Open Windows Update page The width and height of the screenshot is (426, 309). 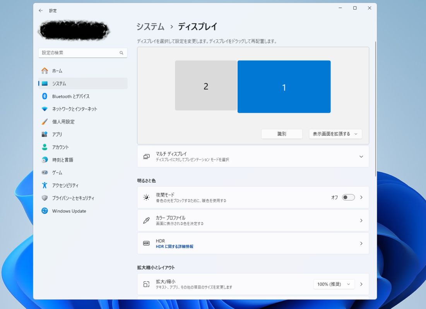tap(83, 211)
